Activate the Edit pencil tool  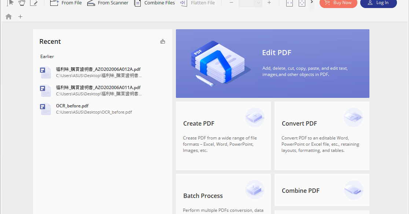34,3
